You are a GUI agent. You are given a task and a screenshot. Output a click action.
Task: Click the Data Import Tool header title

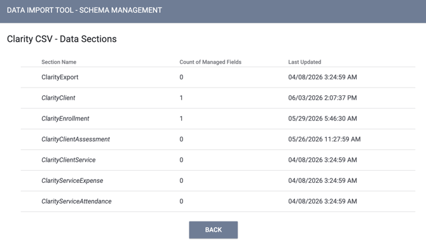84,10
